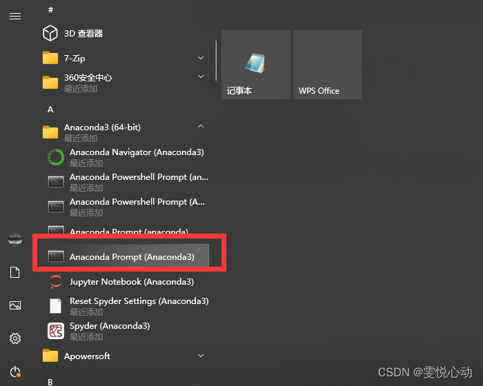Open the Documents sidebar icon
This screenshot has width=483, height=386.
coord(14,272)
